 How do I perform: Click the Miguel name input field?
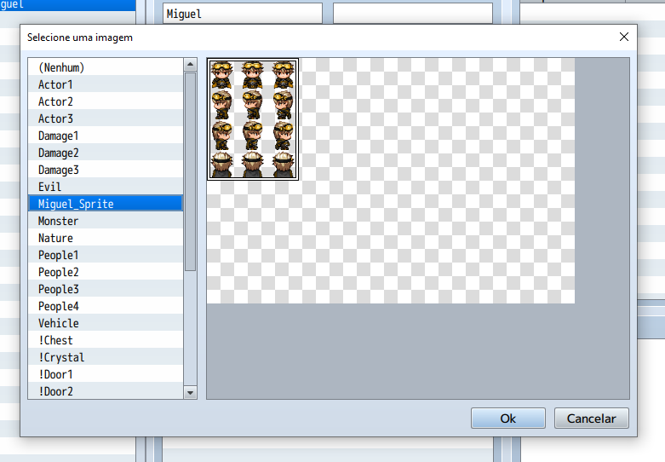(x=242, y=14)
